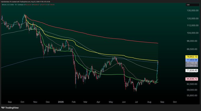201x111 pixels.
Task: Click the Jul label on time axis
Action: (136, 102)
